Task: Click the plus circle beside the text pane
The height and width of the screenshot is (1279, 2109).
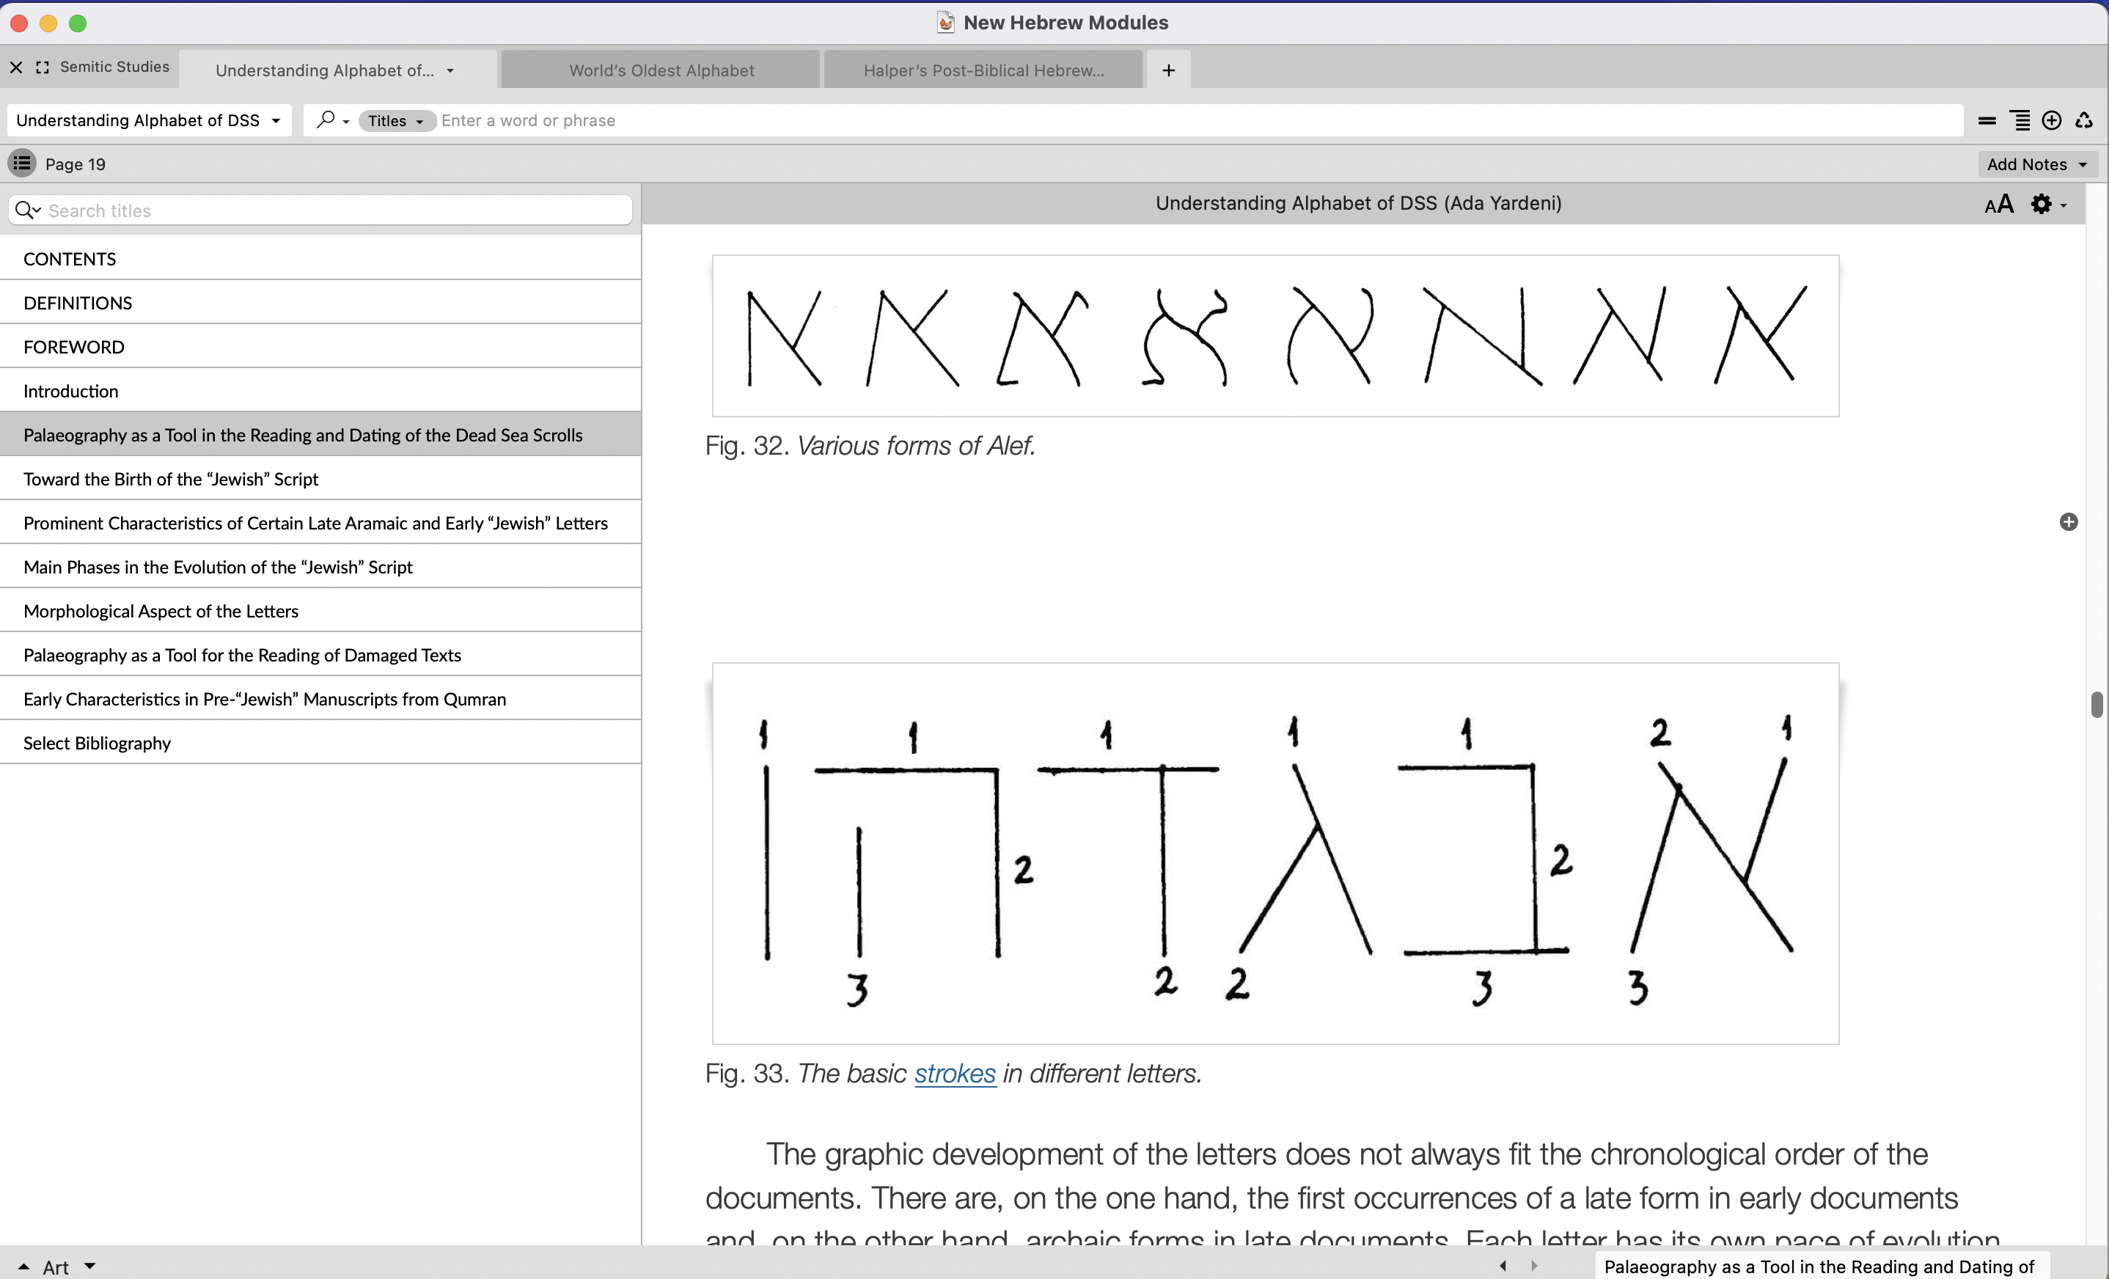Action: (2068, 521)
